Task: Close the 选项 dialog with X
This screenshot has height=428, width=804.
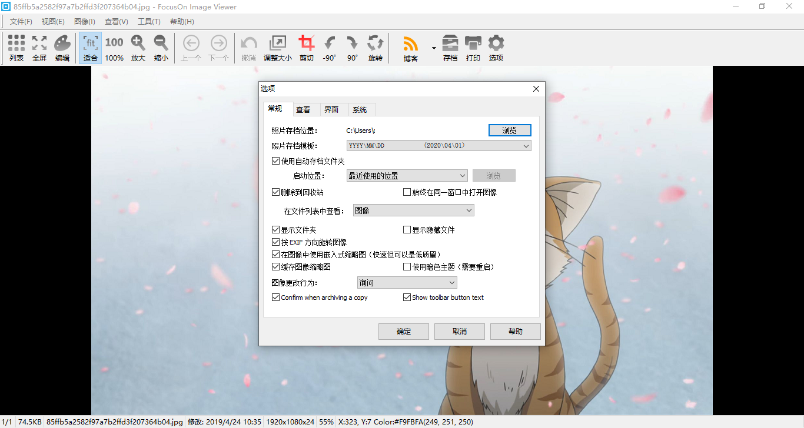Action: pyautogui.click(x=536, y=89)
